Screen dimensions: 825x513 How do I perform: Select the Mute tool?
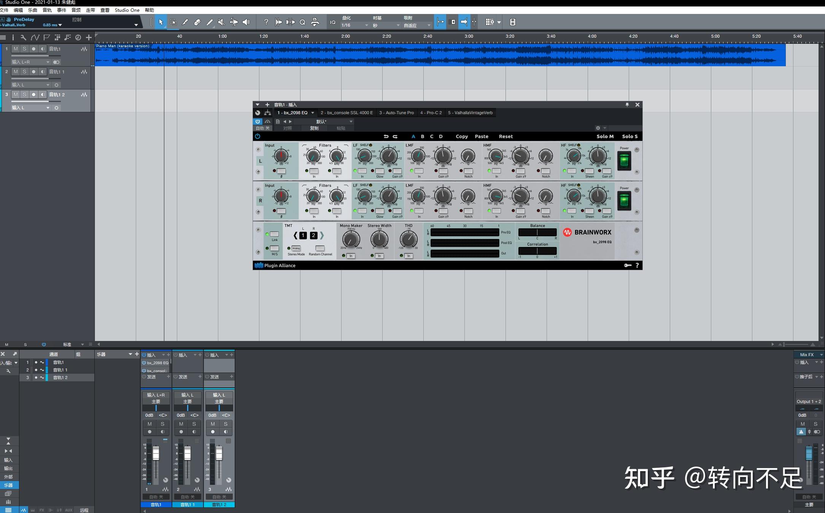click(221, 22)
